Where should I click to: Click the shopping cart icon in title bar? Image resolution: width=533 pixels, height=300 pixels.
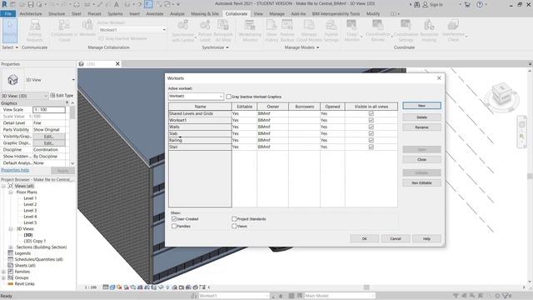point(467,4)
